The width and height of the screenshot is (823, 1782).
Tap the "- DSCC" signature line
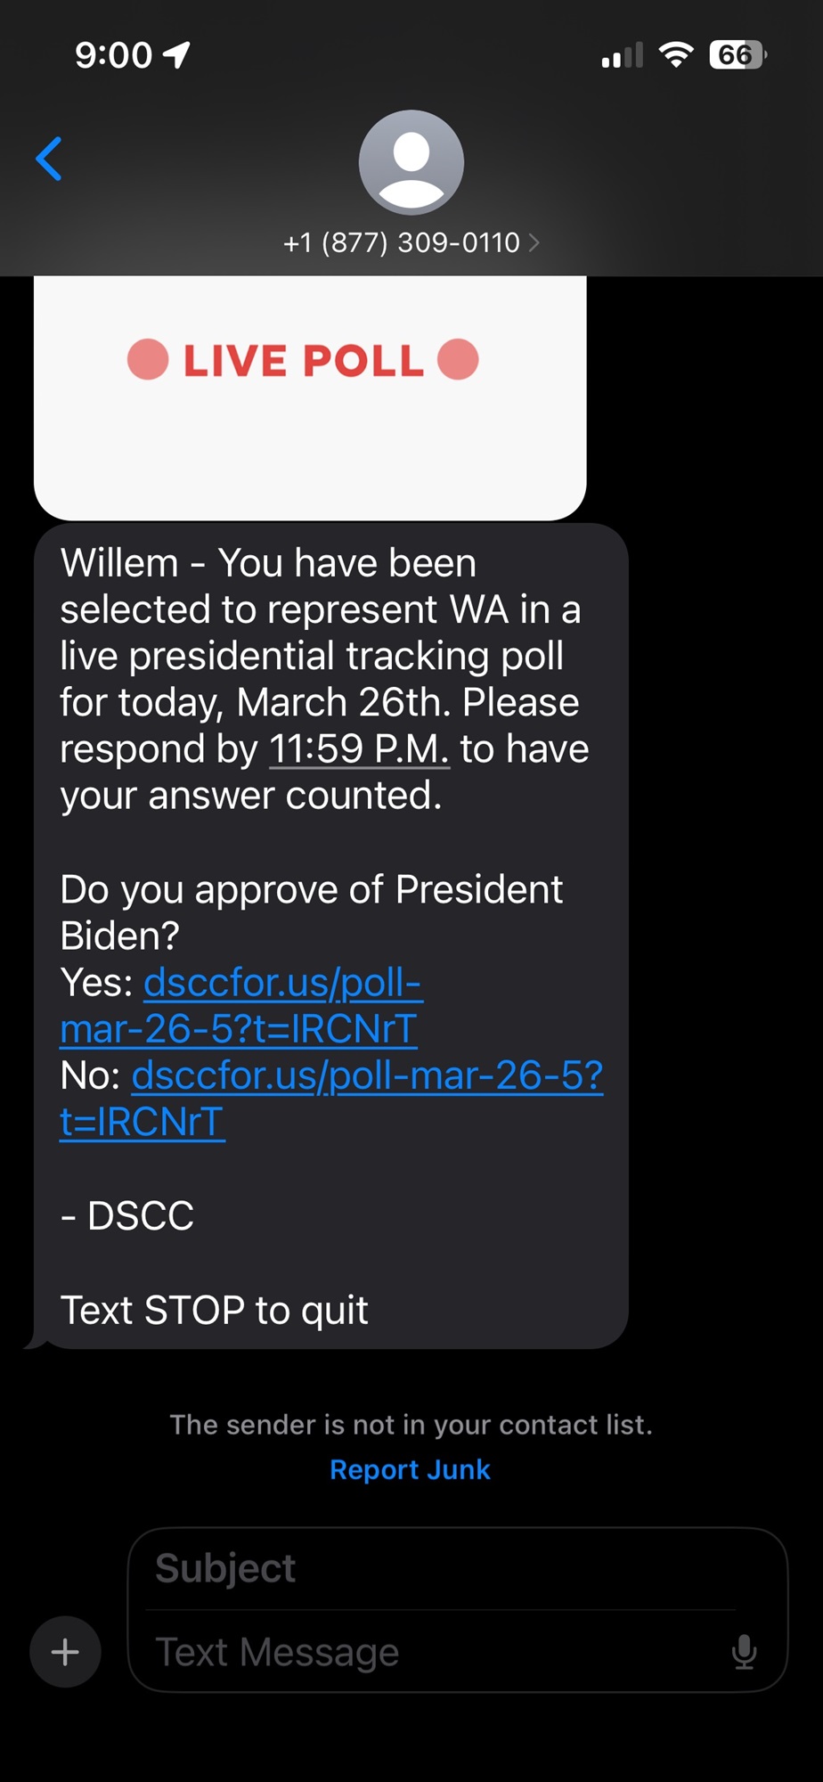[x=127, y=1216]
